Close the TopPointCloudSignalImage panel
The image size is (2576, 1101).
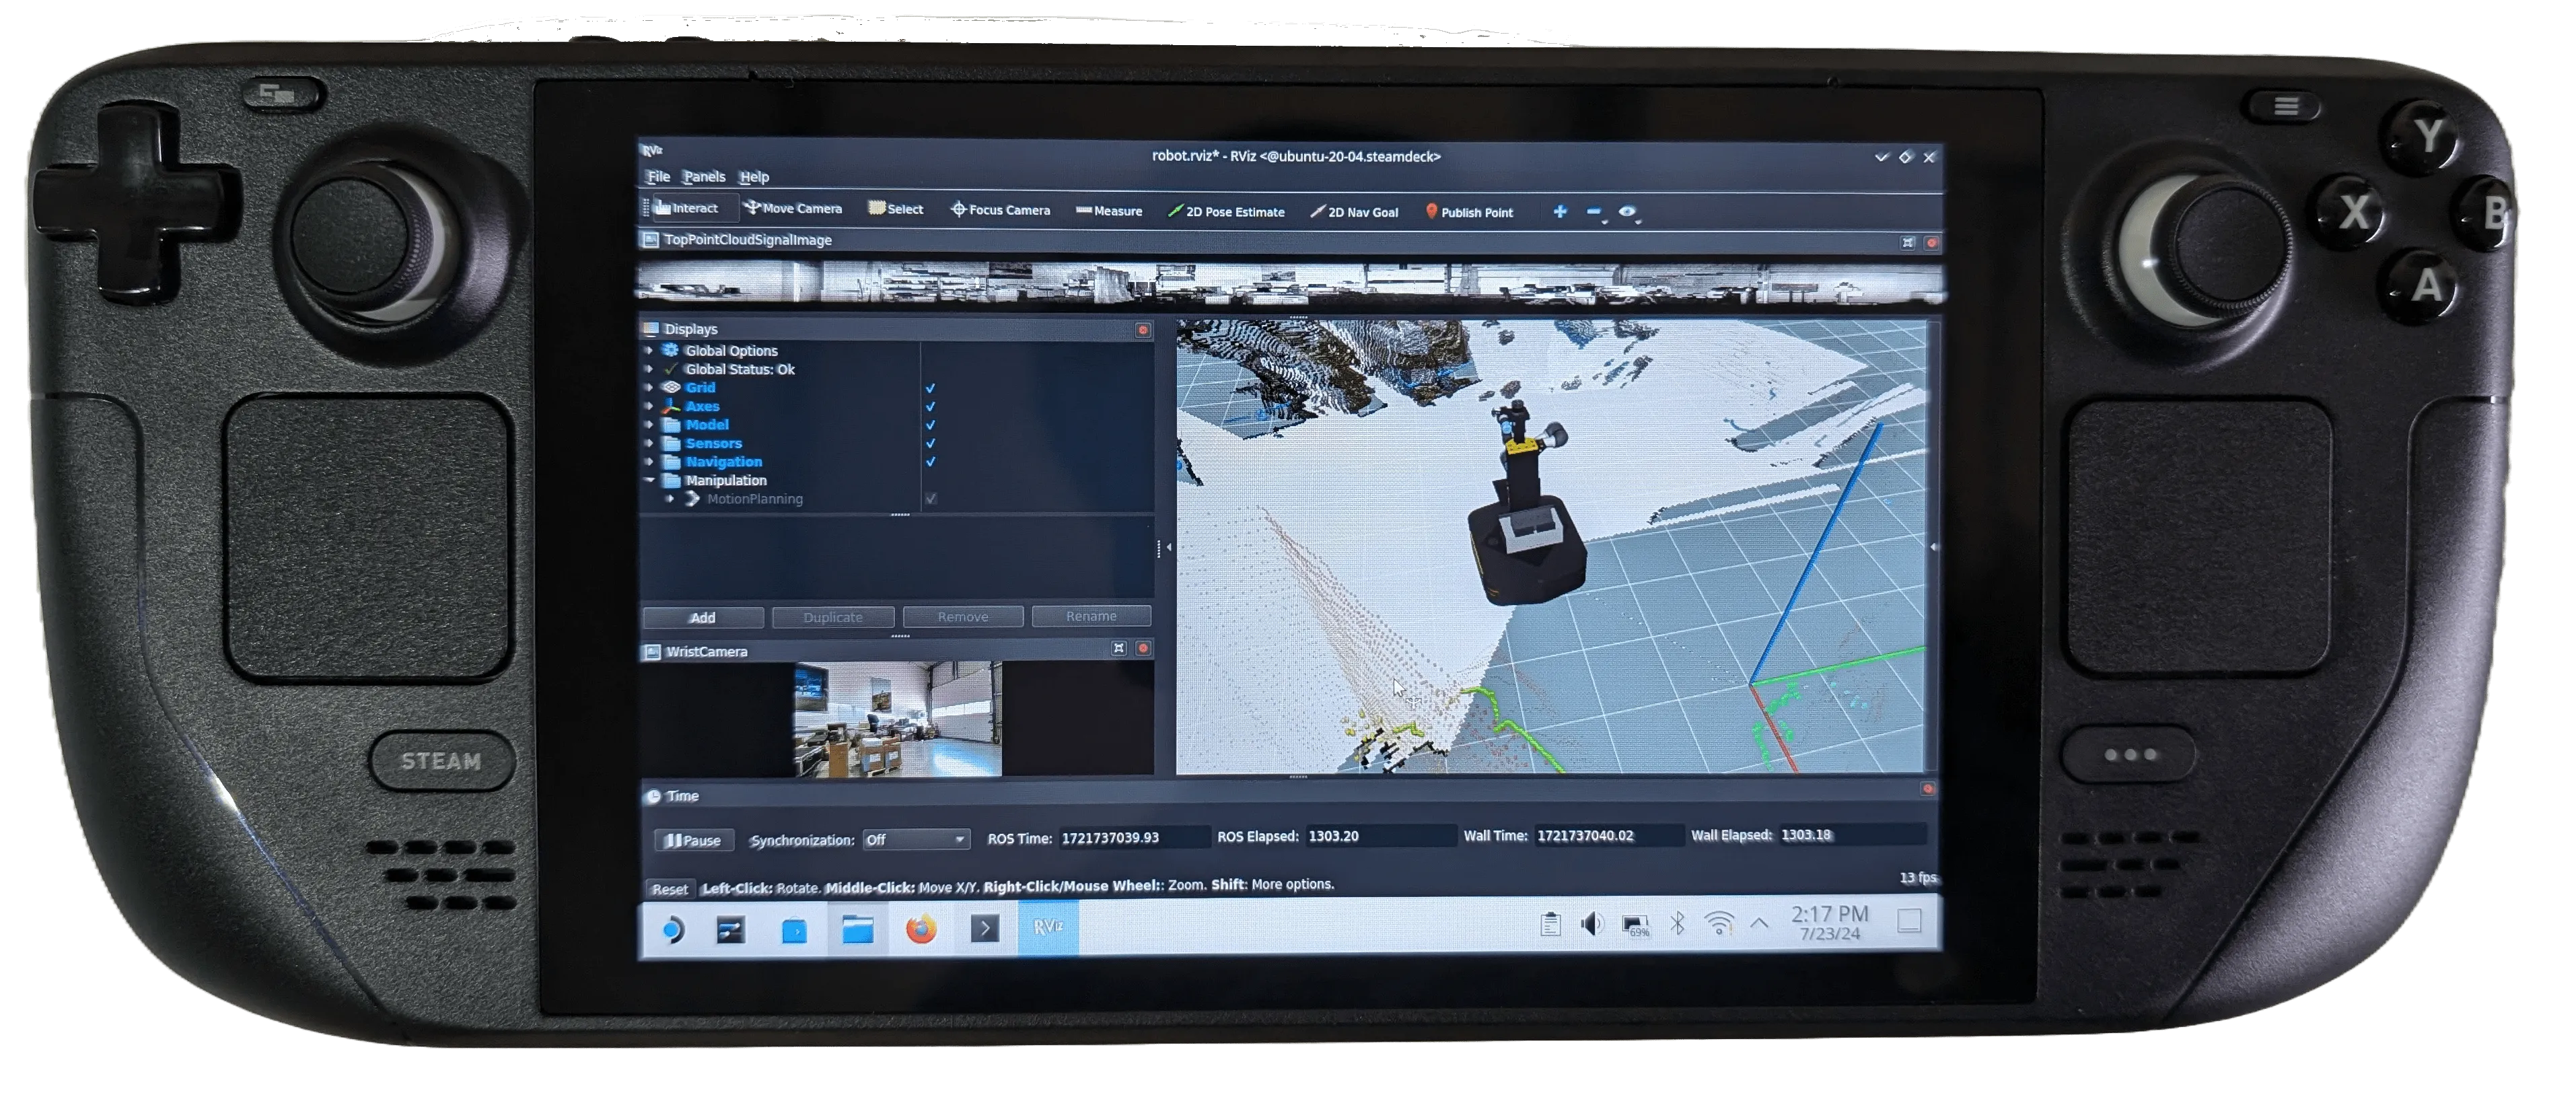pyautogui.click(x=1932, y=243)
